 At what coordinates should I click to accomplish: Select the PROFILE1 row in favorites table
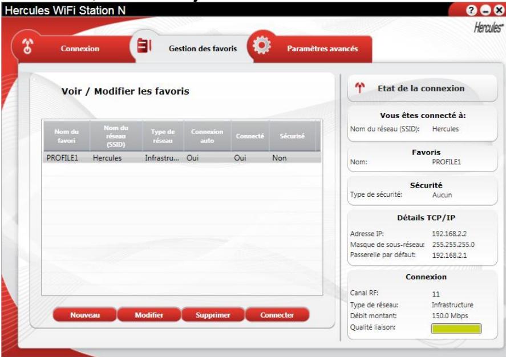(x=182, y=158)
